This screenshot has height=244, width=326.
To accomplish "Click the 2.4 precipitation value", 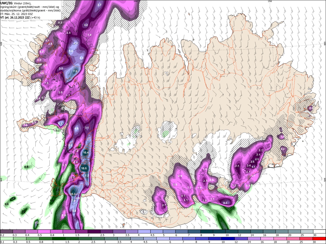I will point(258,155).
